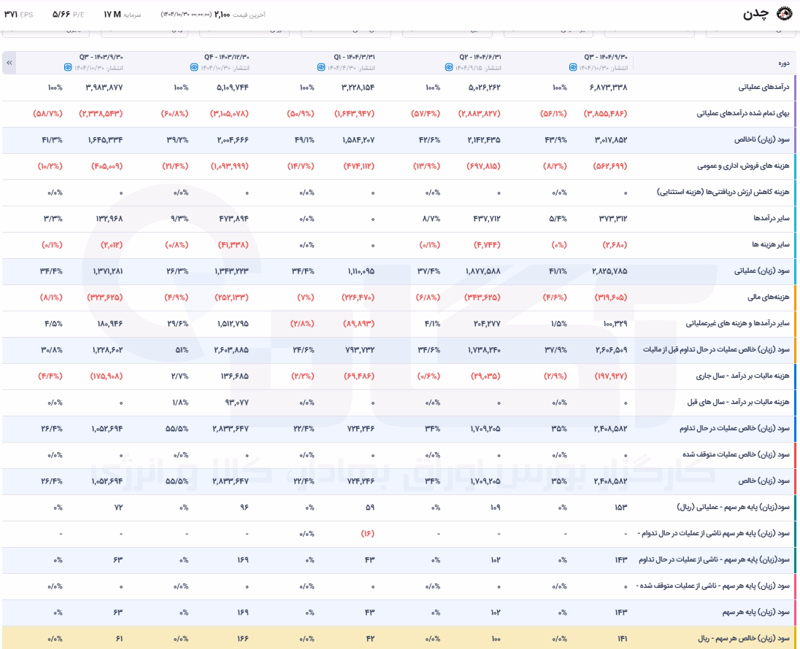Screen dimensions: 800x649
Task: Select highlighted سود (زیان) خالص هر سهم - ریال row
Action: (x=399, y=638)
